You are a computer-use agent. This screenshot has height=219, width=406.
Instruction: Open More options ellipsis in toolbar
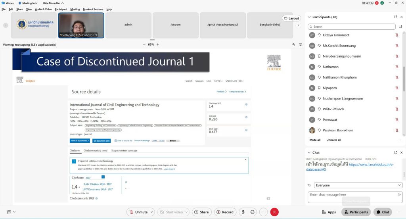pos(263,212)
